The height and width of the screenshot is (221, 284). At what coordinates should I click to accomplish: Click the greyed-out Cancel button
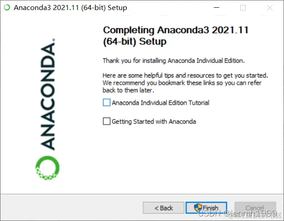255,208
